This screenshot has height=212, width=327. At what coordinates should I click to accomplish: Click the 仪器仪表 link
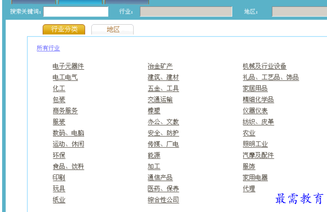[255, 110]
